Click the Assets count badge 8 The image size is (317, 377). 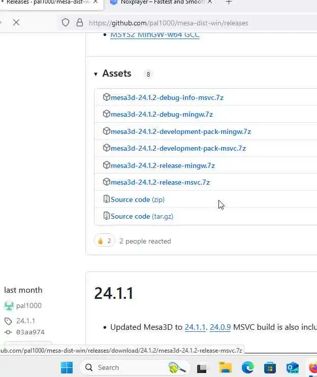pyautogui.click(x=148, y=74)
